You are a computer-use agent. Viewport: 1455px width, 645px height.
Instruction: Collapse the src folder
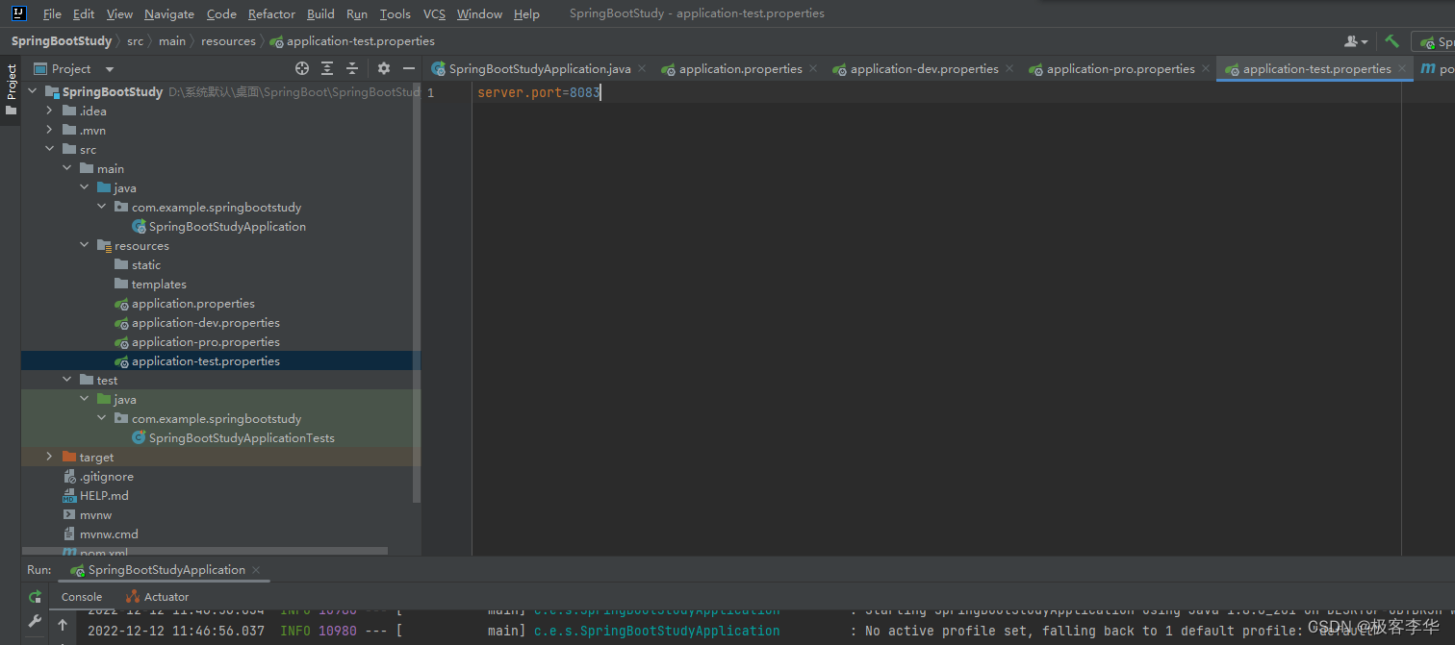point(50,150)
